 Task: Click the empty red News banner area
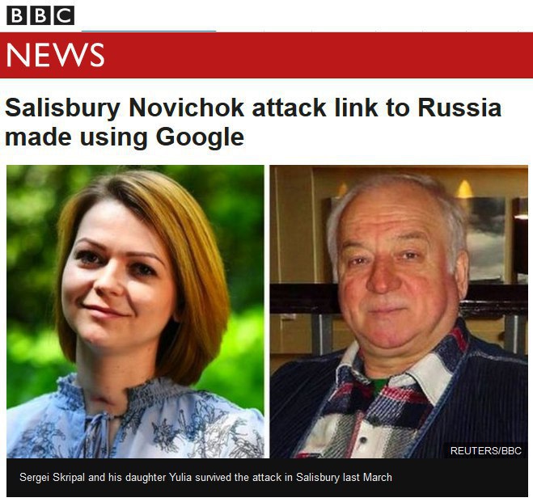click(x=319, y=55)
